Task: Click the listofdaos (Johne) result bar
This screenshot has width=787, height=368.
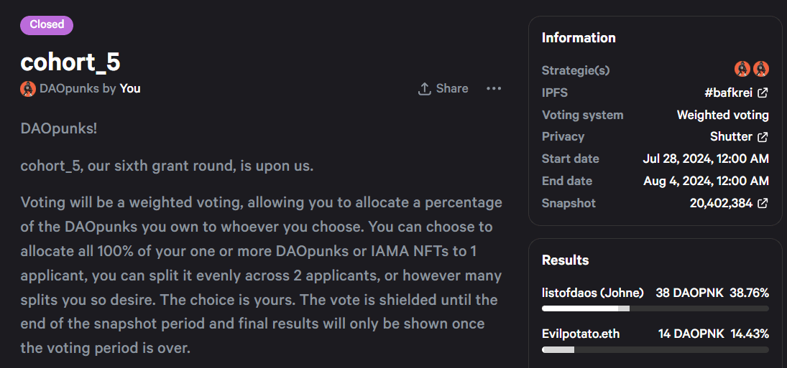Action: tap(655, 309)
